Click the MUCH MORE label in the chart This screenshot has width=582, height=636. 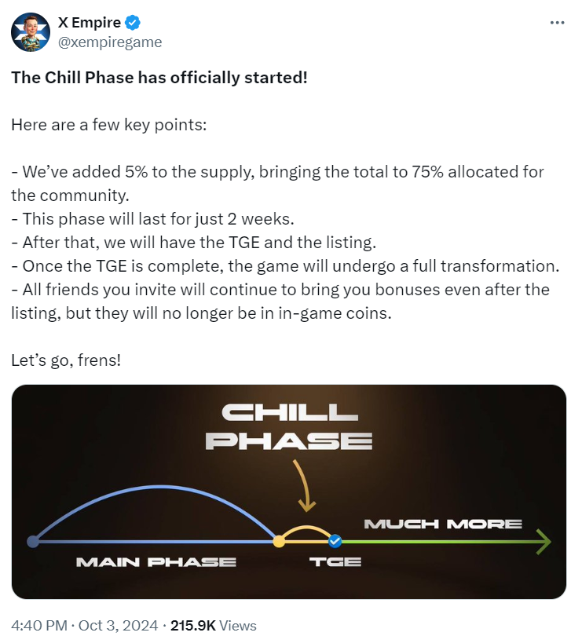tap(442, 523)
